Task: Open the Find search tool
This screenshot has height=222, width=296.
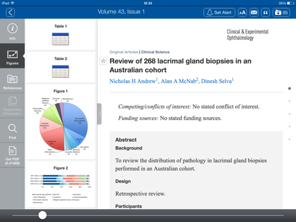Action: tap(12, 131)
